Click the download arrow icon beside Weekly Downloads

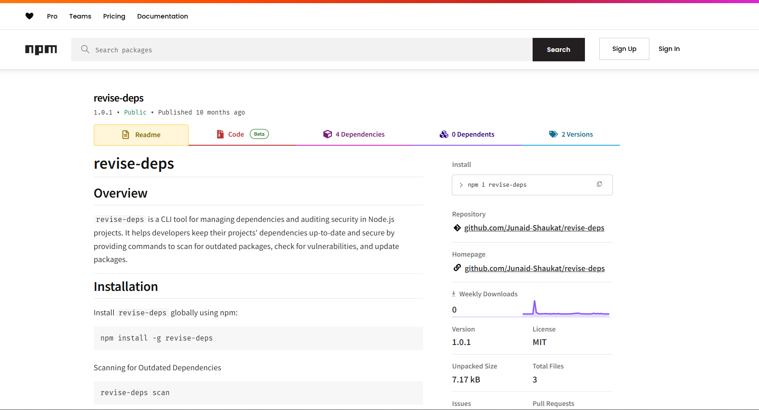pyautogui.click(x=453, y=293)
